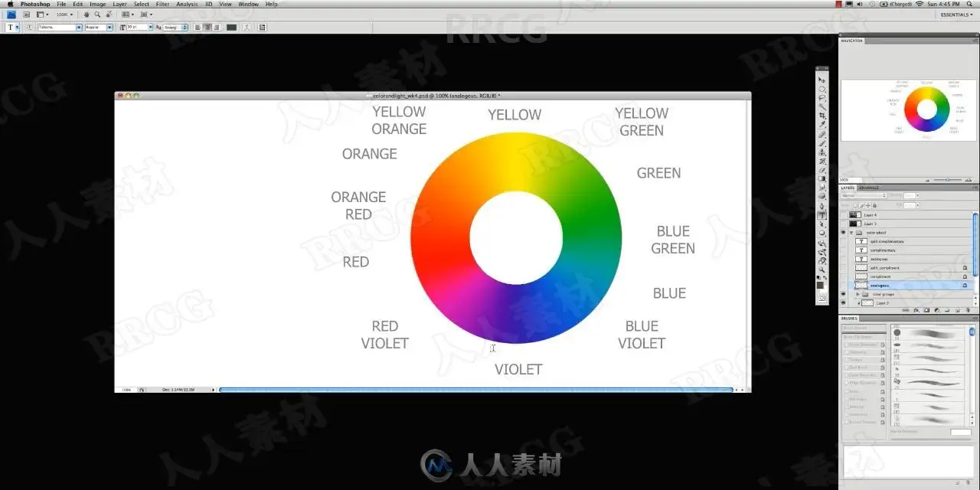Click the Create New Layer icon
The image size is (980, 490).
click(957, 310)
